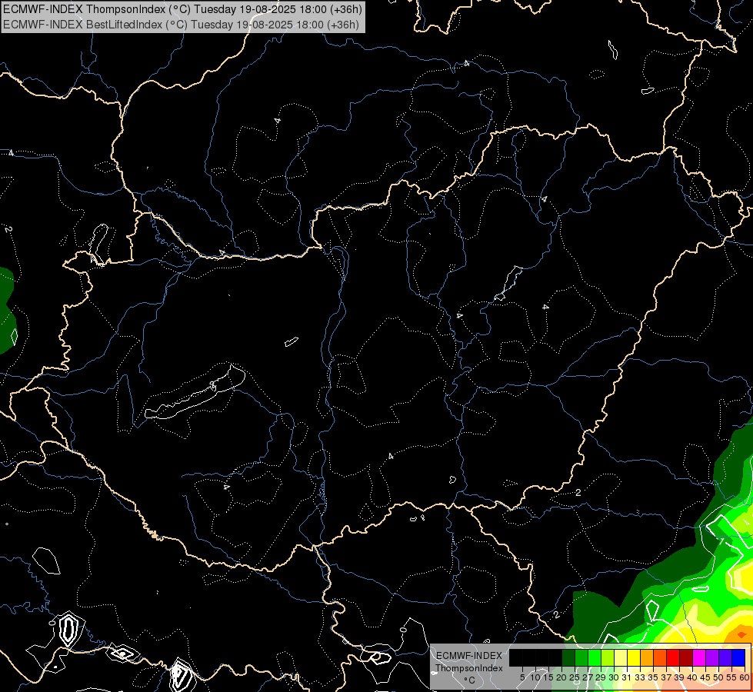The width and height of the screenshot is (753, 692).
Task: Click the legend tick value 50
Action: 718,677
